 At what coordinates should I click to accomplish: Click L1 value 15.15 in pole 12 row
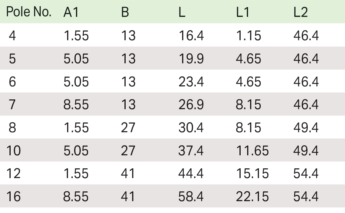point(252,174)
